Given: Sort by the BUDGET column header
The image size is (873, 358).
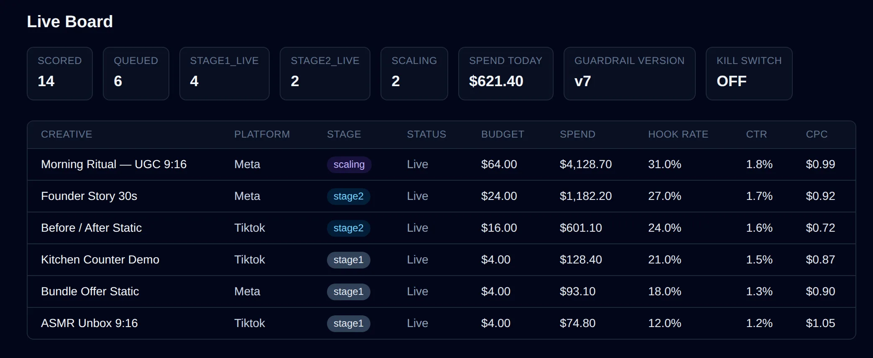Looking at the screenshot, I should (503, 134).
